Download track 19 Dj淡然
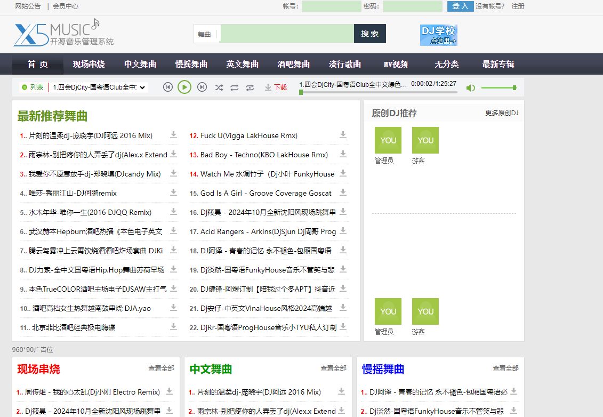Screen dimensions: 603x417 343,269
